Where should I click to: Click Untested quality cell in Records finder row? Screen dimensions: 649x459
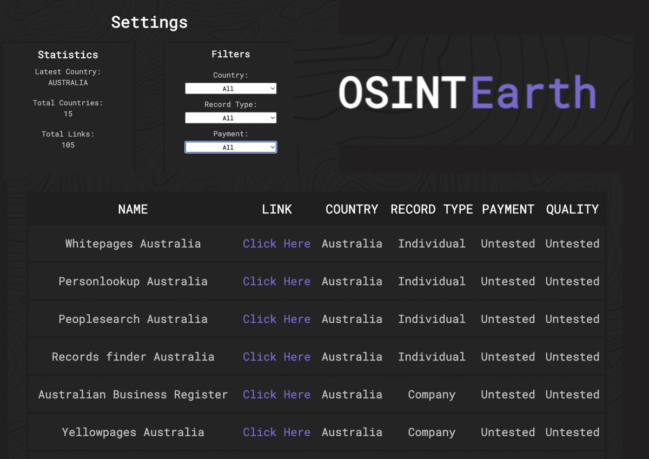pos(572,357)
